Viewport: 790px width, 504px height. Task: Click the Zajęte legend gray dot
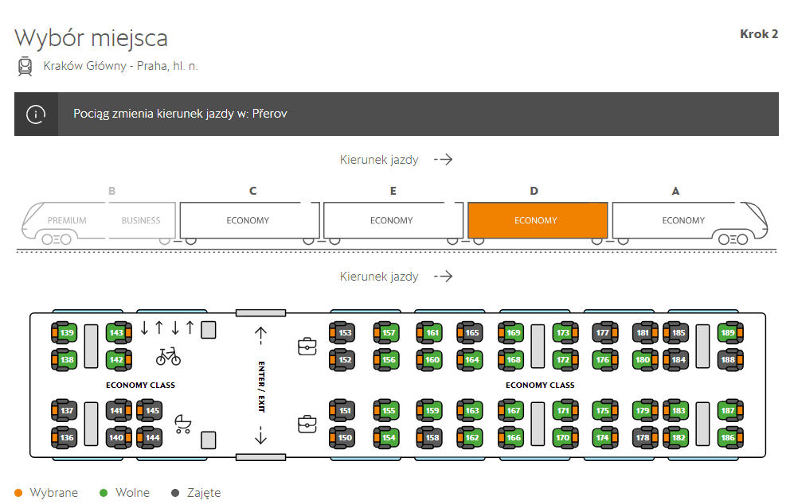click(175, 493)
